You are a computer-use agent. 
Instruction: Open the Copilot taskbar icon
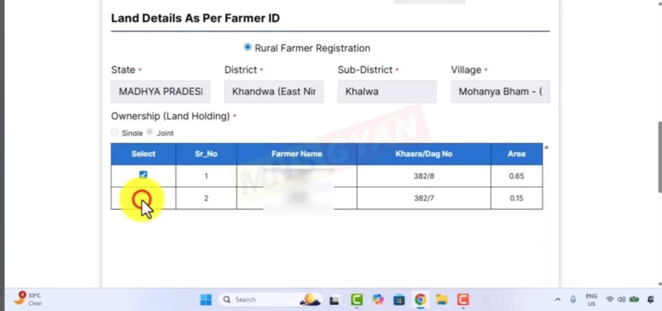pos(378,299)
